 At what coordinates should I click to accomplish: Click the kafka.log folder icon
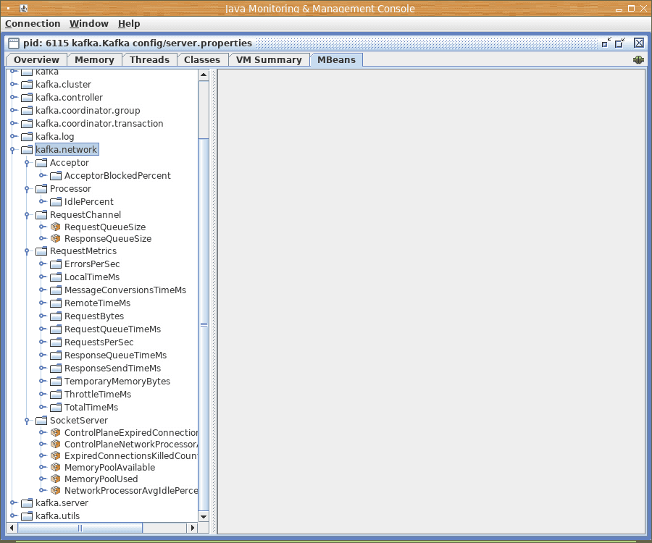click(x=27, y=136)
